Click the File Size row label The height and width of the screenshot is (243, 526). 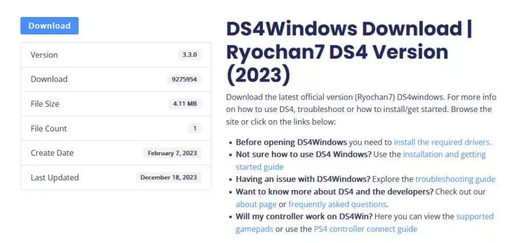(x=45, y=104)
